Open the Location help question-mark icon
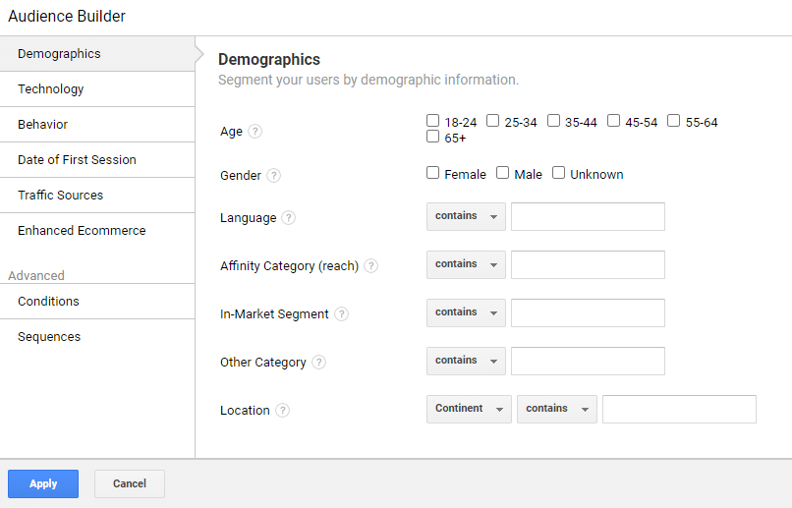The height and width of the screenshot is (508, 792). tap(282, 410)
